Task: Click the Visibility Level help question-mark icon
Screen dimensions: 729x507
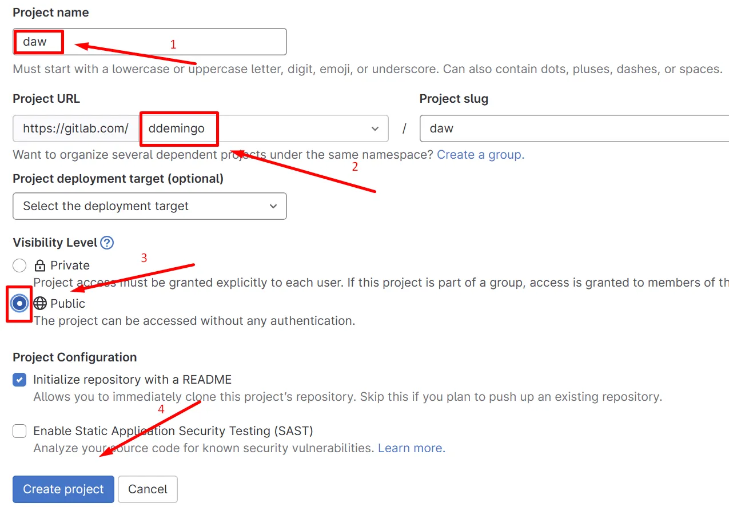Action: [107, 243]
